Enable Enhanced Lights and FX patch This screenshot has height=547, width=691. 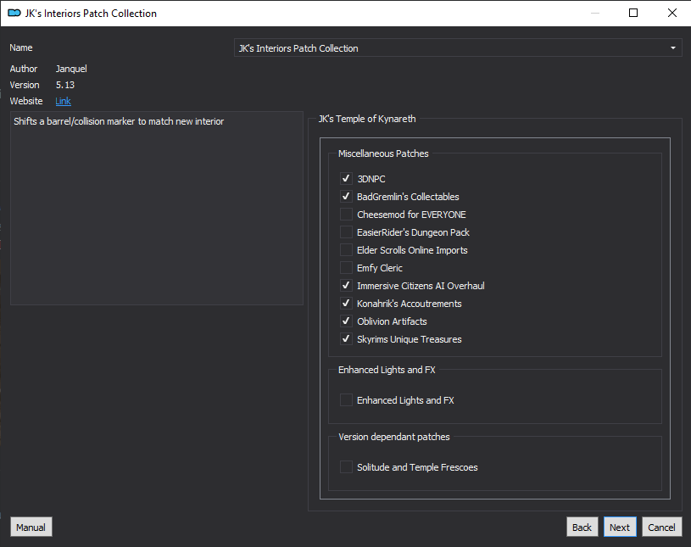(346, 400)
